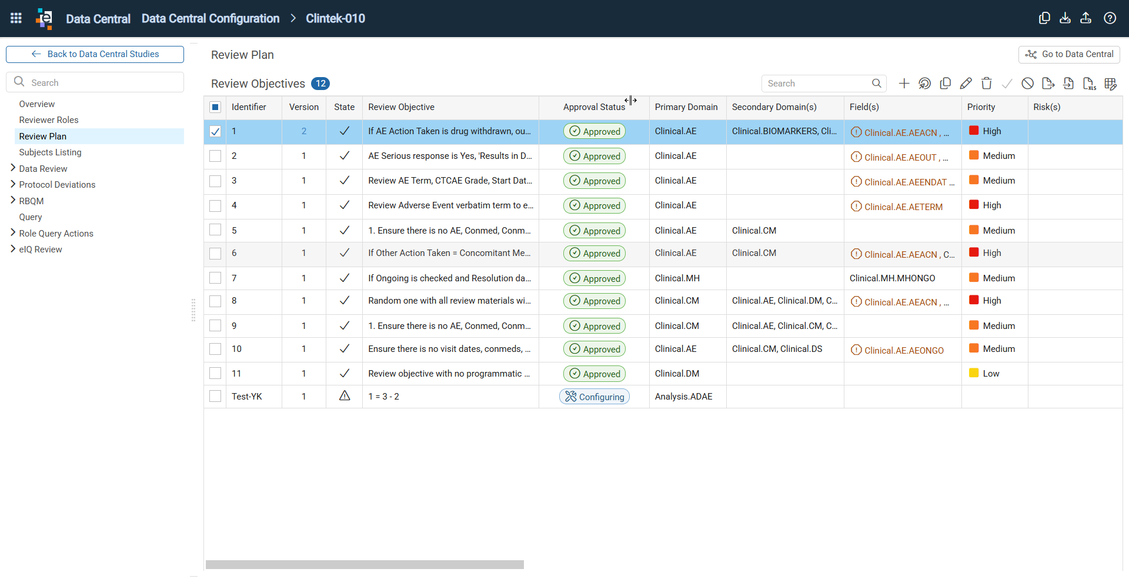The width and height of the screenshot is (1129, 582).
Task: Uncheck the checkbox for objective 1
Action: pos(215,131)
